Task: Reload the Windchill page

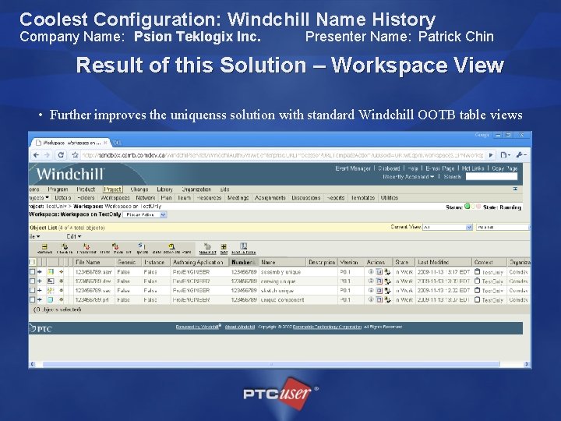Action: coord(61,155)
